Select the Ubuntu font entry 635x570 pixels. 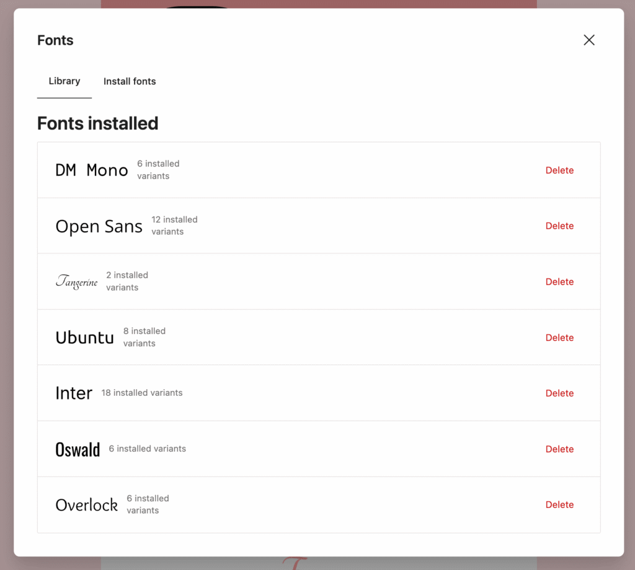tap(84, 337)
